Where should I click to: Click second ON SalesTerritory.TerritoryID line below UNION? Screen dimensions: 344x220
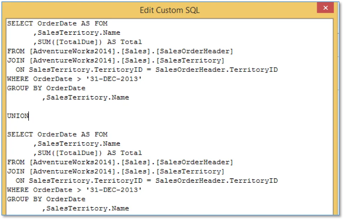click(147, 181)
